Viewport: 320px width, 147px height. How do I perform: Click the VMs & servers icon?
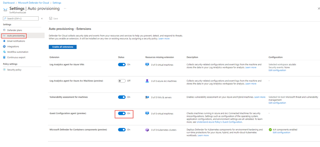pyautogui.click(x=147, y=97)
